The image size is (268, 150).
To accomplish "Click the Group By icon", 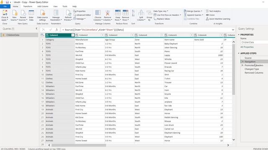I will [x=149, y=13].
